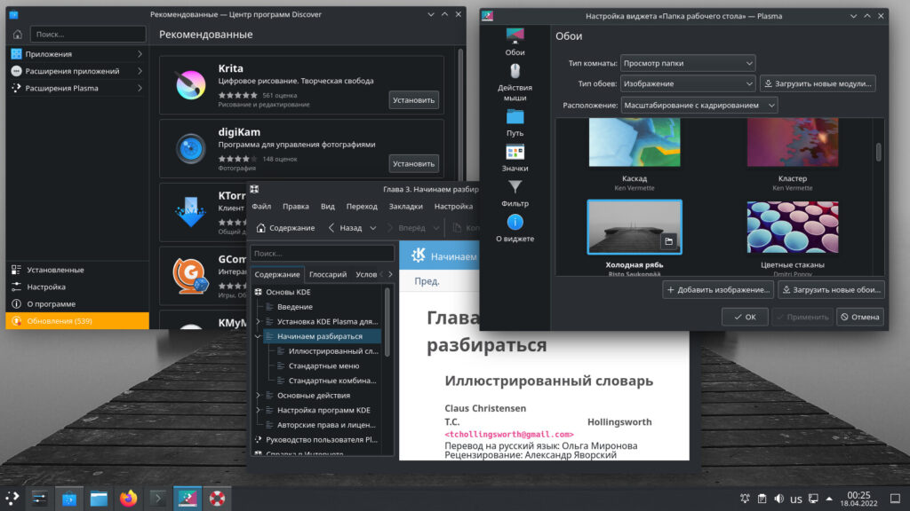Collapse the Начинаем разбираться tree node

(259, 336)
